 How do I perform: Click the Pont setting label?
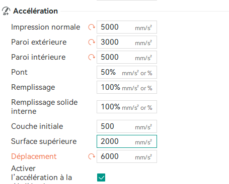[x=19, y=72]
